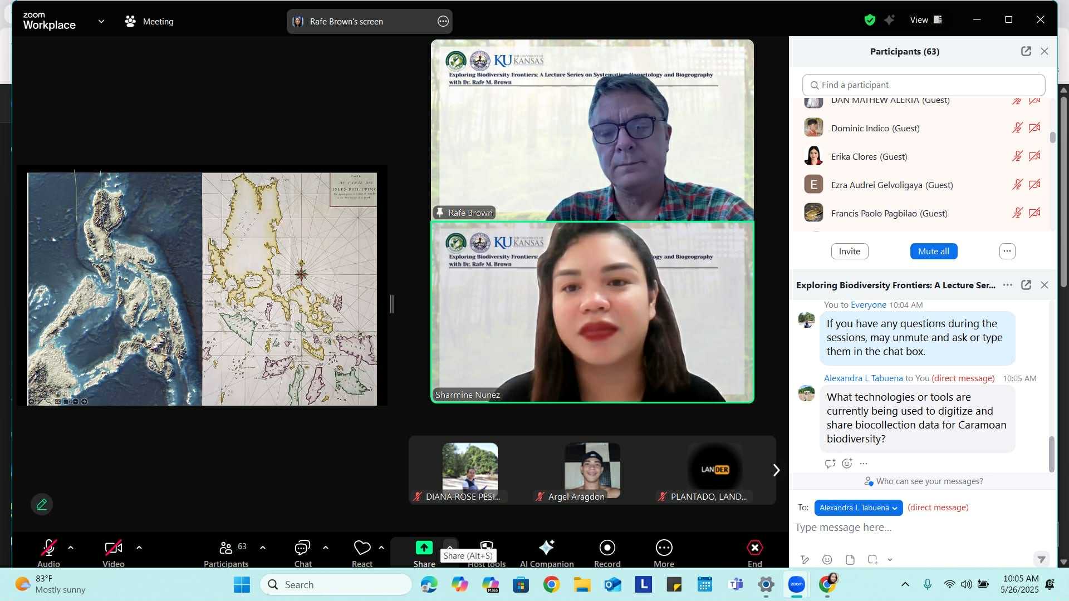1069x601 pixels.
Task: Open the React heart icon
Action: click(362, 548)
